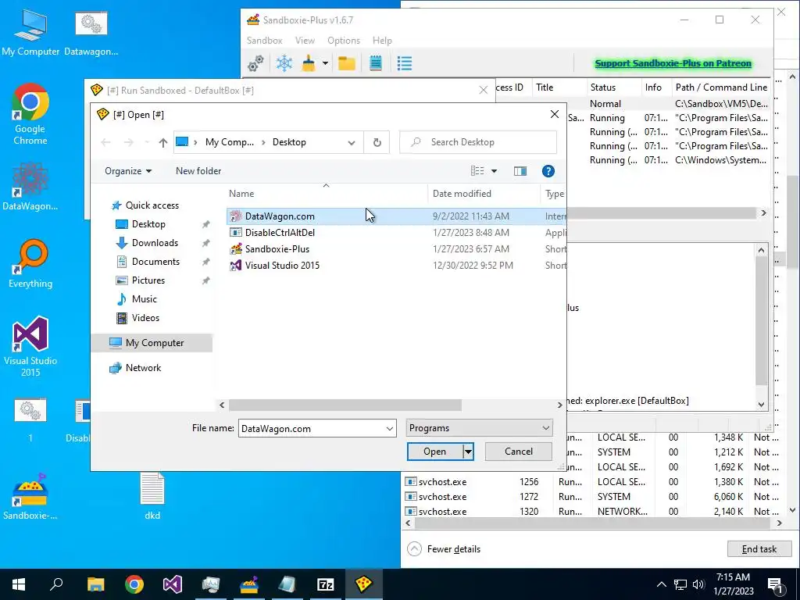Click the blue notepad icon in Sandboxie toolbar
This screenshot has width=800, height=600.
click(x=376, y=64)
